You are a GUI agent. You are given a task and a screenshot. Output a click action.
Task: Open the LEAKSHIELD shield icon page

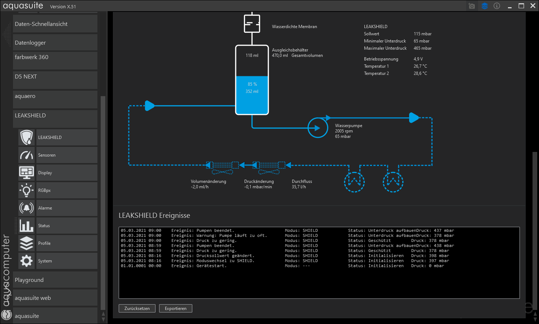pos(27,138)
